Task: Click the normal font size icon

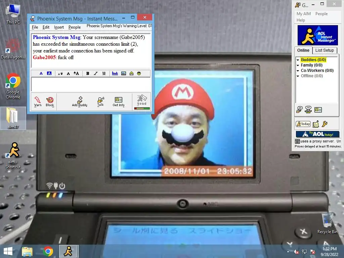Action: pyautogui.click(x=68, y=74)
